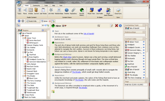Open the Repository
Viewport: 165px width, 101px height.
click(x=73, y=11)
